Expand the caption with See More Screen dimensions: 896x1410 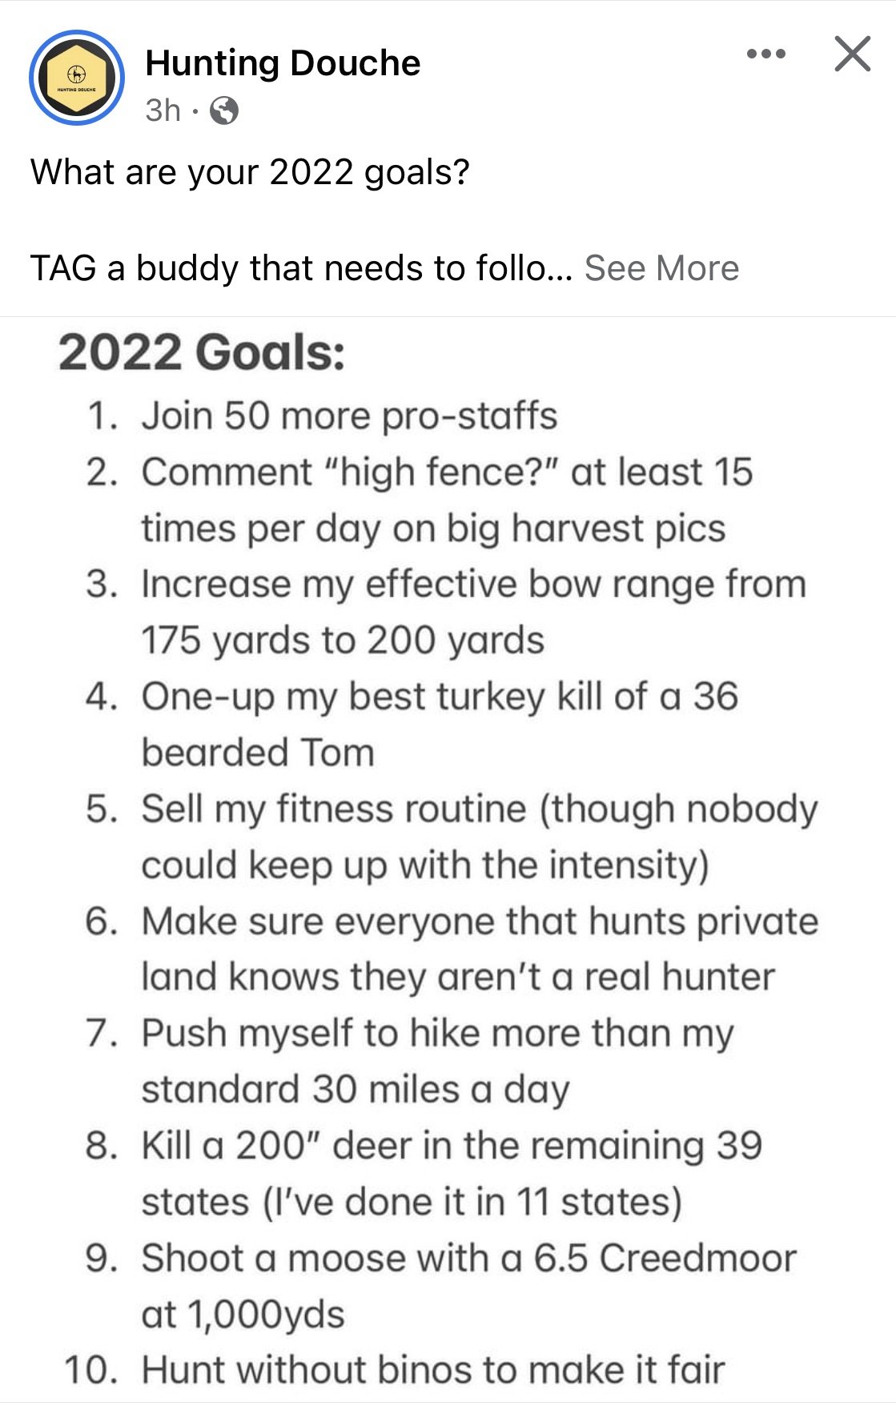[x=661, y=268]
